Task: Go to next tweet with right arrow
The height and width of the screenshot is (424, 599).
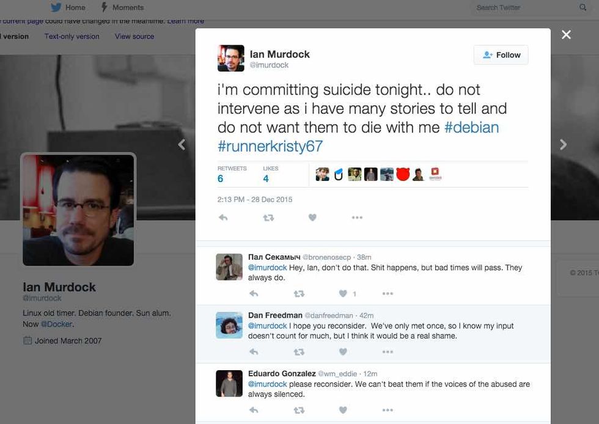Action: [563, 145]
